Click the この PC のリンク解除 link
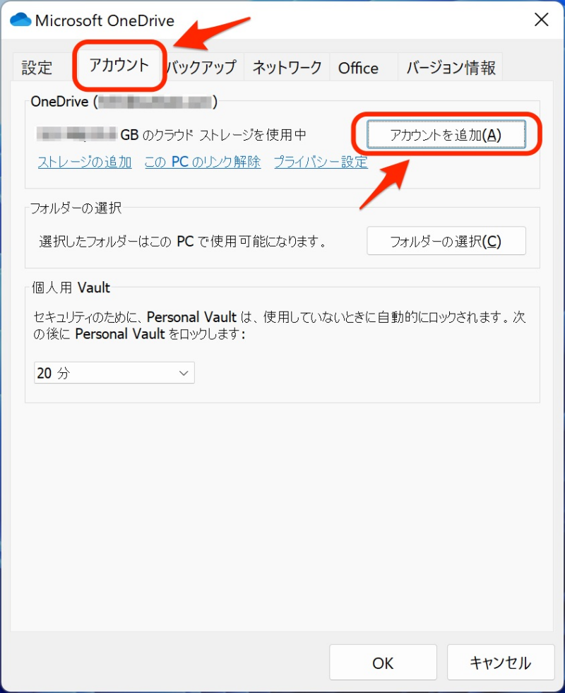 (x=203, y=162)
